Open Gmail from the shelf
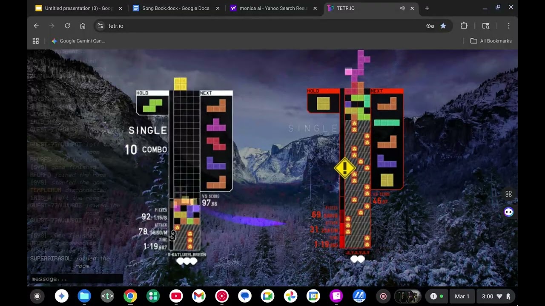 (199, 296)
